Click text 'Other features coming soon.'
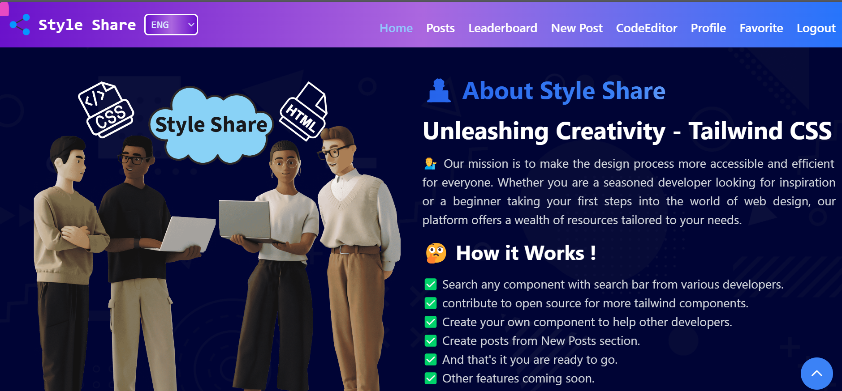The height and width of the screenshot is (391, 842). [x=518, y=378]
